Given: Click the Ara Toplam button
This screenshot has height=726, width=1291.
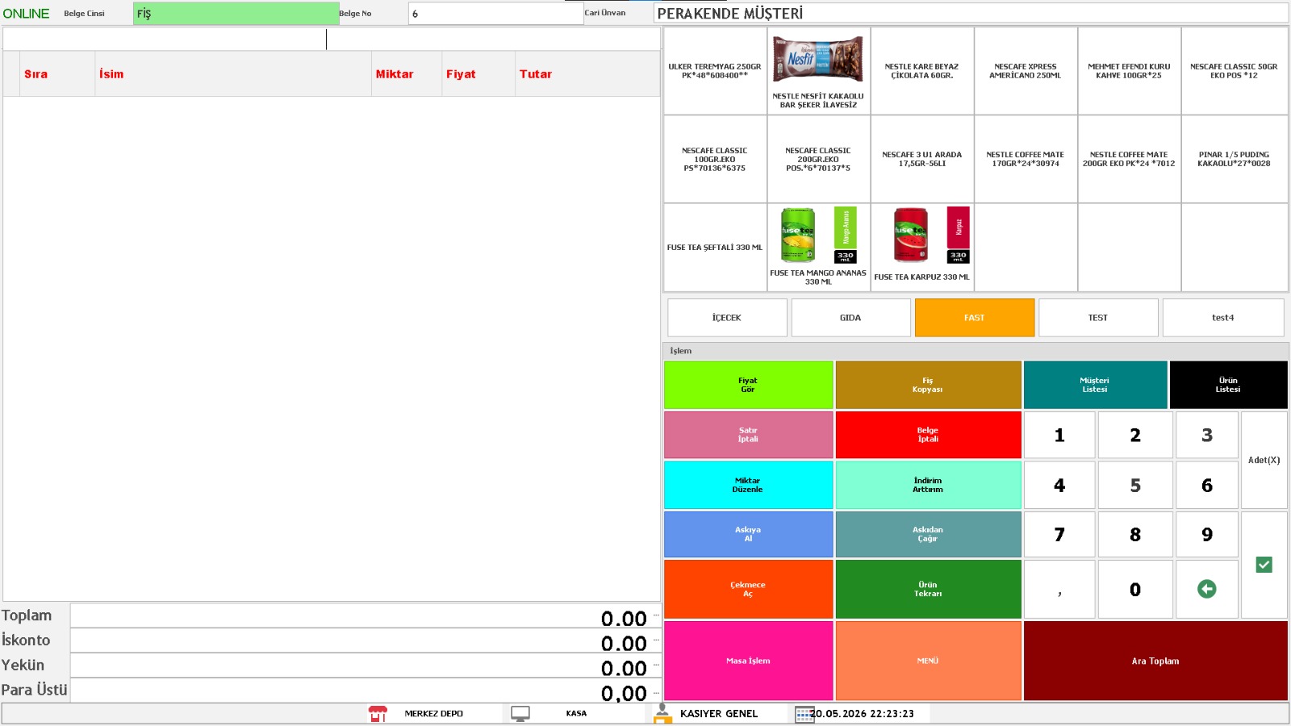Looking at the screenshot, I should tap(1155, 661).
